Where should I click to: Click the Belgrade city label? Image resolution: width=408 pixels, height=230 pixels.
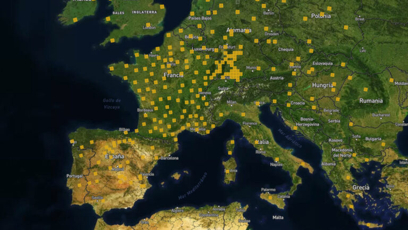331,110
